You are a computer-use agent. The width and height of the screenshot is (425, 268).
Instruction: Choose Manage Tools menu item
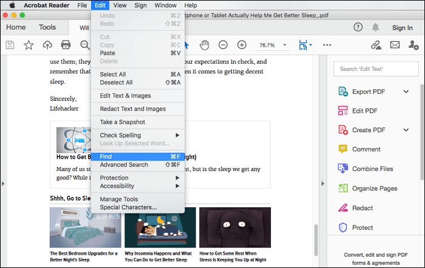tap(138, 199)
